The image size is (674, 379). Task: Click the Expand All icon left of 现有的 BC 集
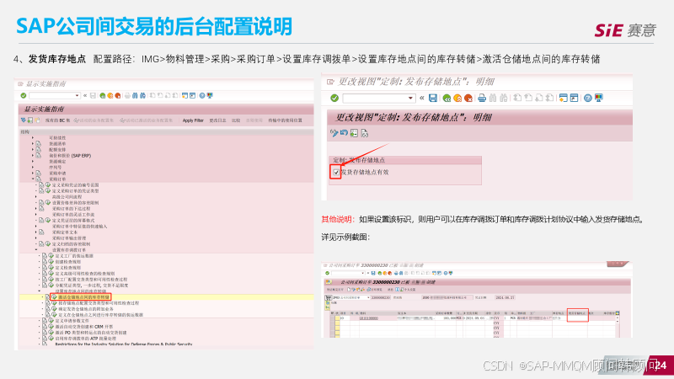tap(24, 120)
